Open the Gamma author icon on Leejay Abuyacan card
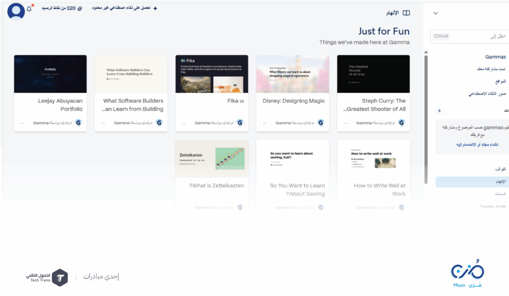 point(78,123)
